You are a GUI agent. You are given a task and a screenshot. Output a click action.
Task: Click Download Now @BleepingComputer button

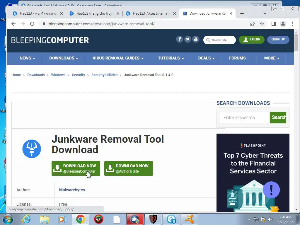(76, 168)
